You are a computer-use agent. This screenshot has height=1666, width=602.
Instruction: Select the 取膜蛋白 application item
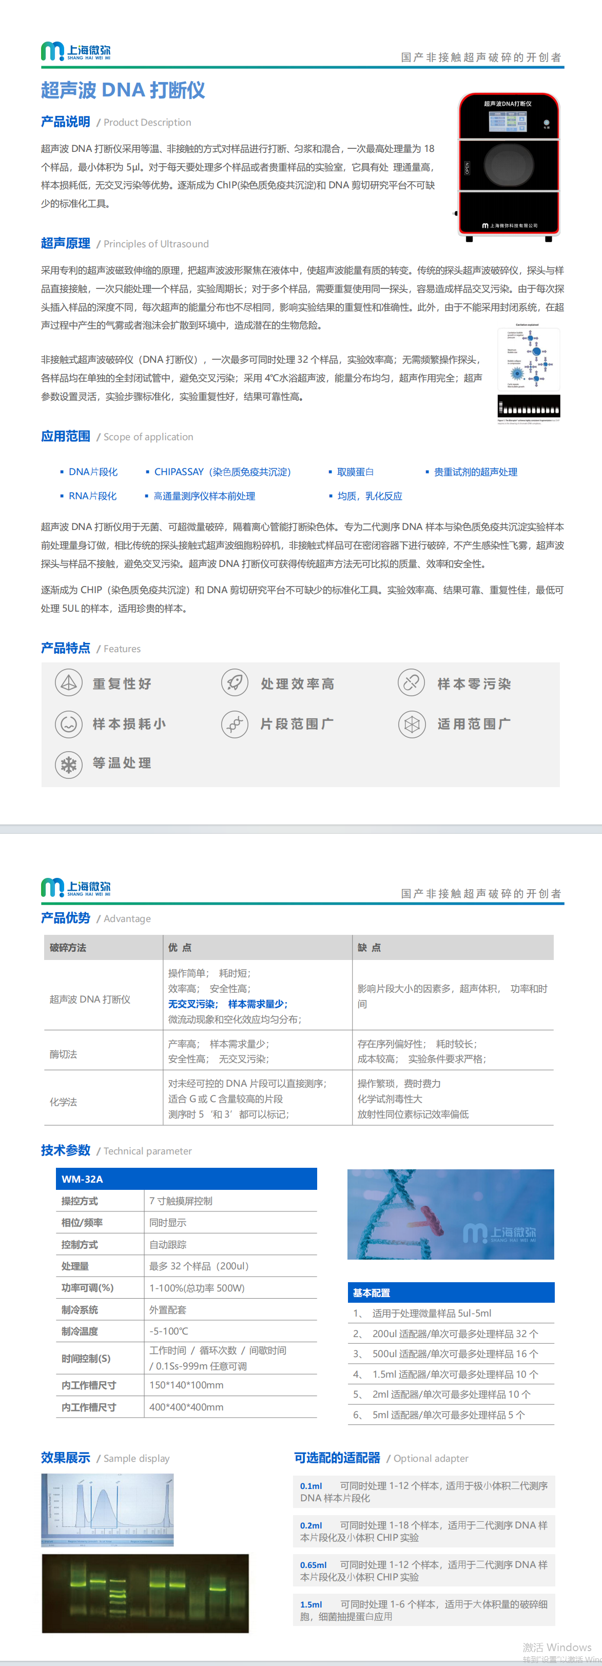tap(355, 472)
